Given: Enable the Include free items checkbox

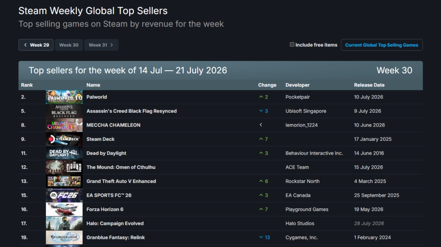Looking at the screenshot, I should coord(292,45).
